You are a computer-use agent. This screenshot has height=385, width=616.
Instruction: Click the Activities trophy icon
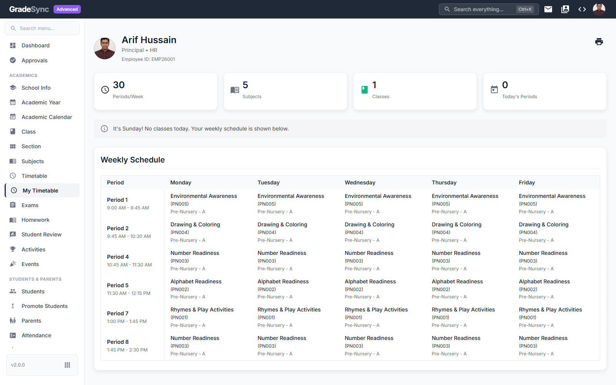coord(13,249)
